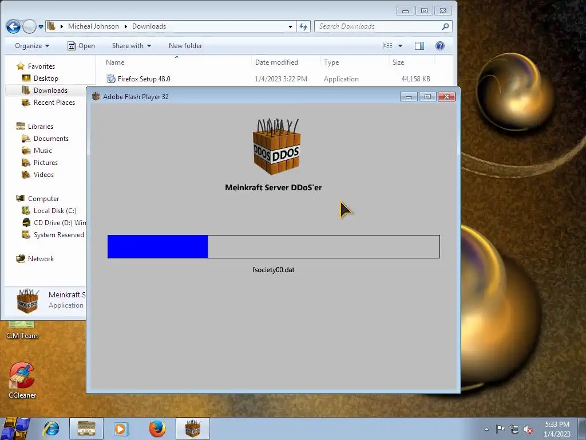Viewport: 586px width, 440px height.
Task: Sort by Date modified column header
Action: (276, 62)
